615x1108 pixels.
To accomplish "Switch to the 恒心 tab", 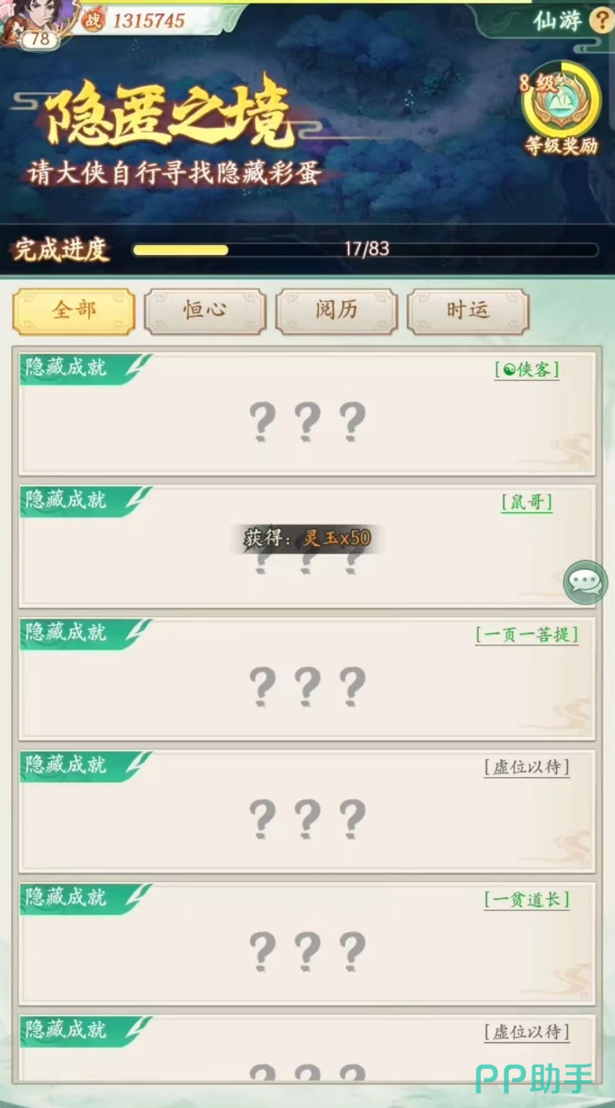I will (x=205, y=312).
